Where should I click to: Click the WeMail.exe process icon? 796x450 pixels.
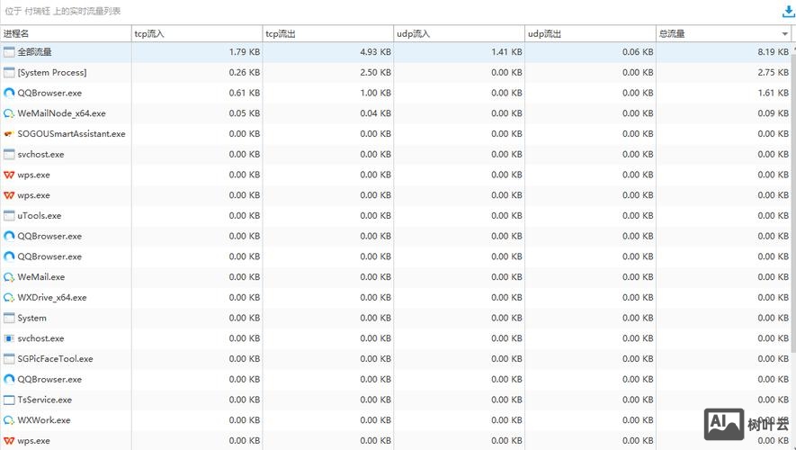[9, 277]
